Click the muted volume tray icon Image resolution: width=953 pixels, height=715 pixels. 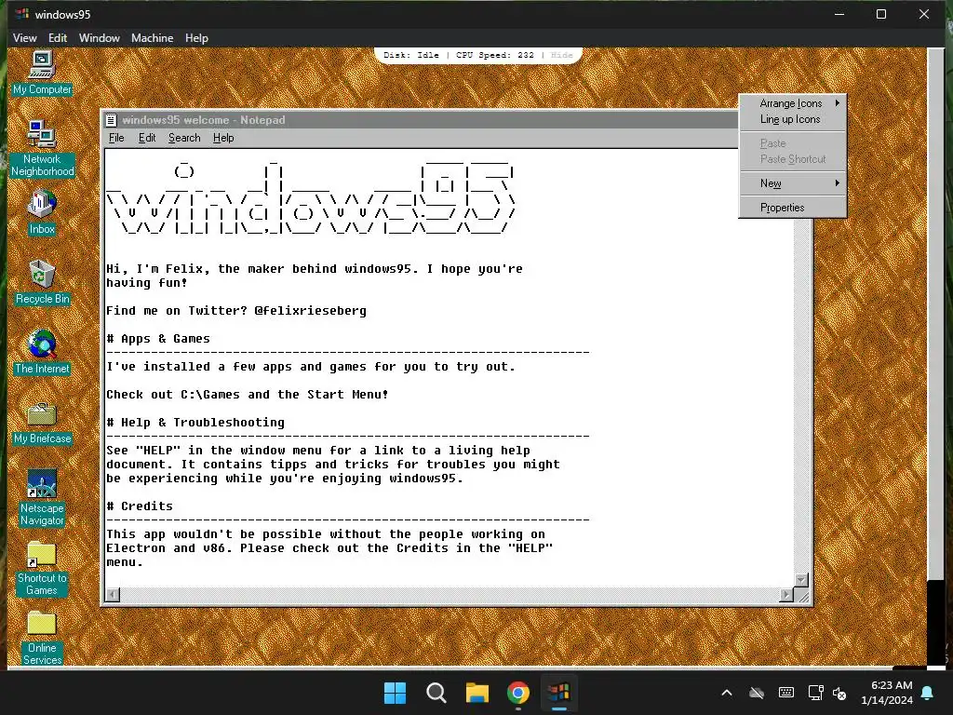[839, 693]
